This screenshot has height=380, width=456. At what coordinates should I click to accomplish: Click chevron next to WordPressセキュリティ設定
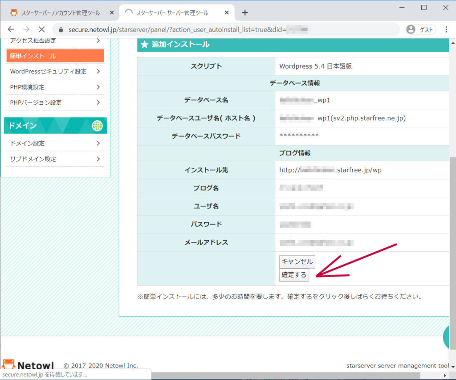click(x=98, y=71)
